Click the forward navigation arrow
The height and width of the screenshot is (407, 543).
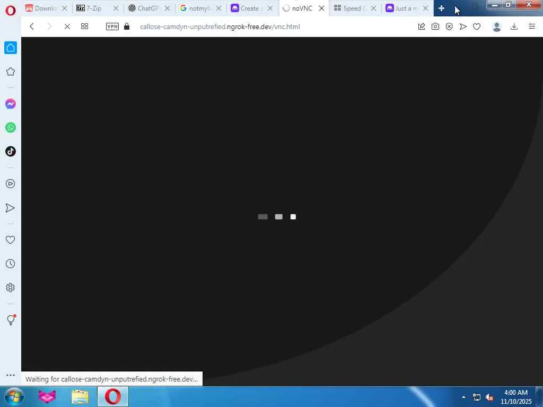[x=49, y=26]
